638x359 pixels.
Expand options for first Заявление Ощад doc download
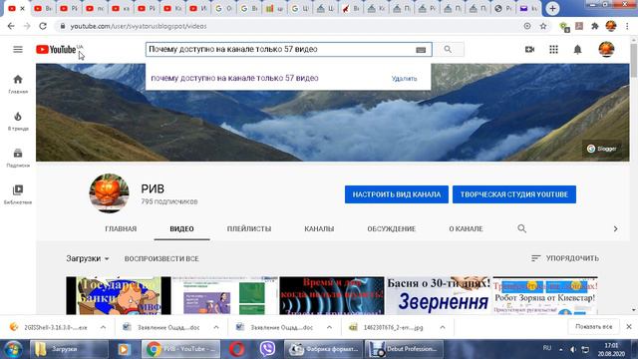(x=216, y=327)
